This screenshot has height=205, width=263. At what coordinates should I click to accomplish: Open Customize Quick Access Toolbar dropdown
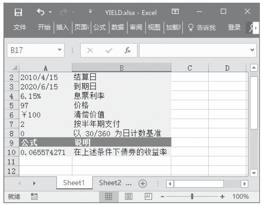click(90, 12)
